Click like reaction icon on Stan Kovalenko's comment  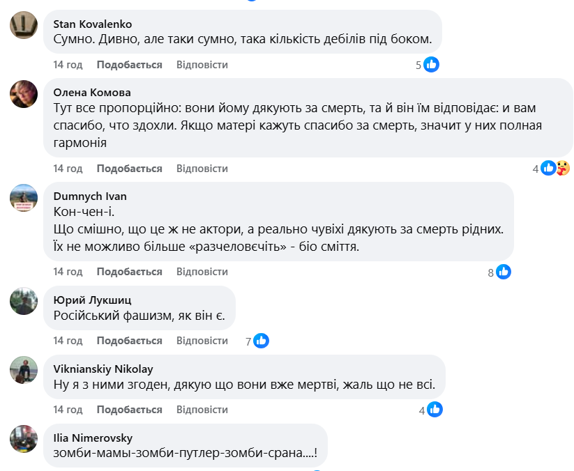[432, 65]
